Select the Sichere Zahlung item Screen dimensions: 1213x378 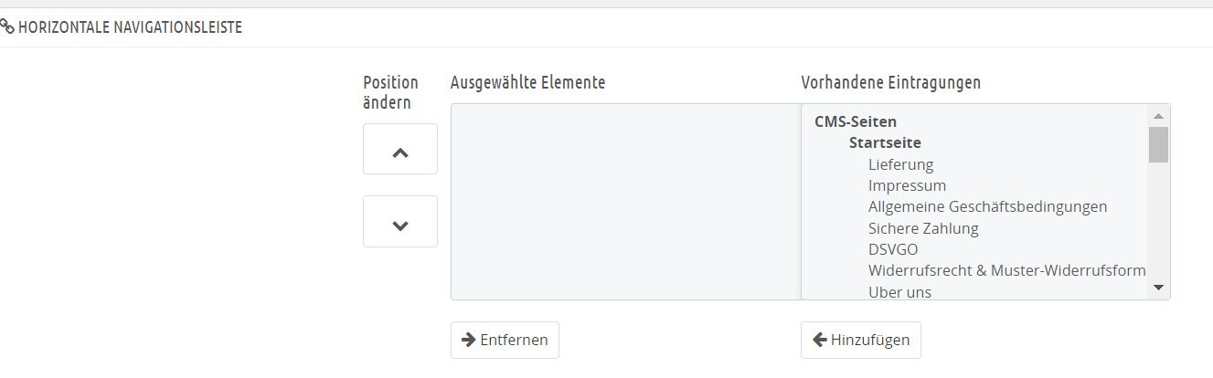point(923,228)
